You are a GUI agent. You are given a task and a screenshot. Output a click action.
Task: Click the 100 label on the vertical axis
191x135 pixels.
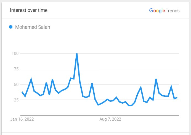point(15,54)
